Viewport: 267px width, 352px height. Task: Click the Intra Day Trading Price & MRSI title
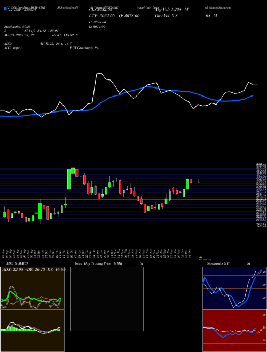(x=109, y=263)
